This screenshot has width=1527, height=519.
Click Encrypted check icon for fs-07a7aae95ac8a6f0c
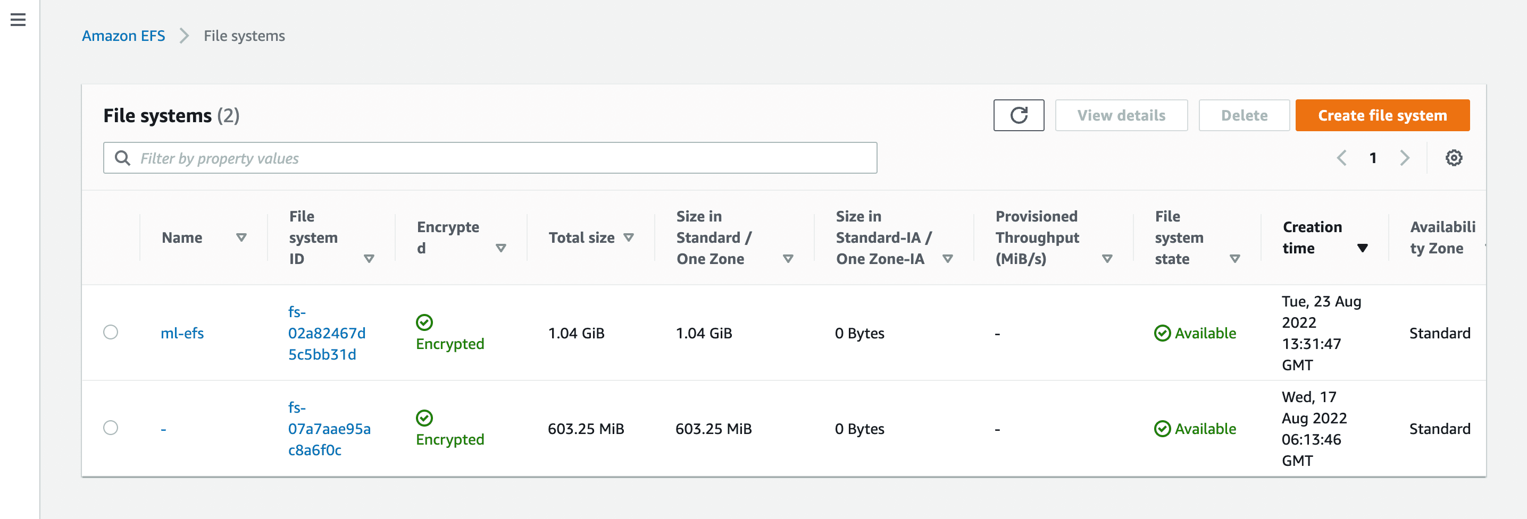424,418
